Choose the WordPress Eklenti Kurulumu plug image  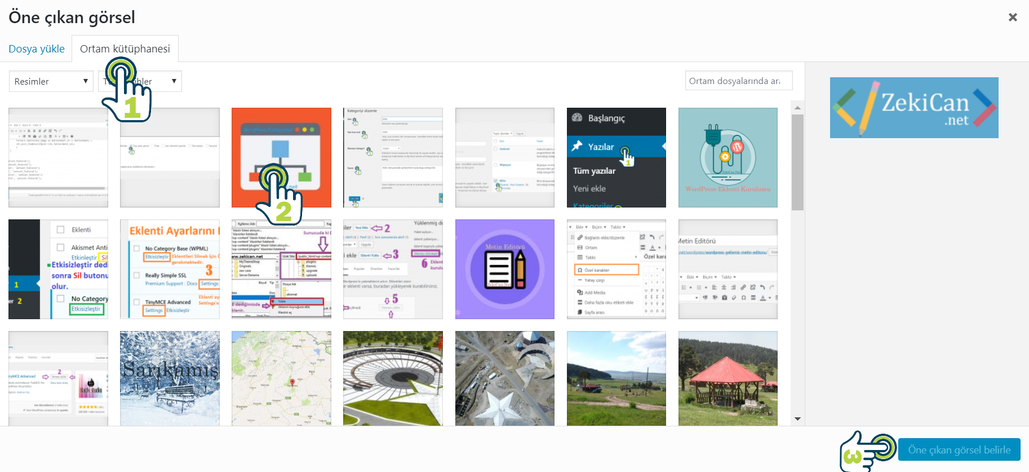tap(728, 157)
